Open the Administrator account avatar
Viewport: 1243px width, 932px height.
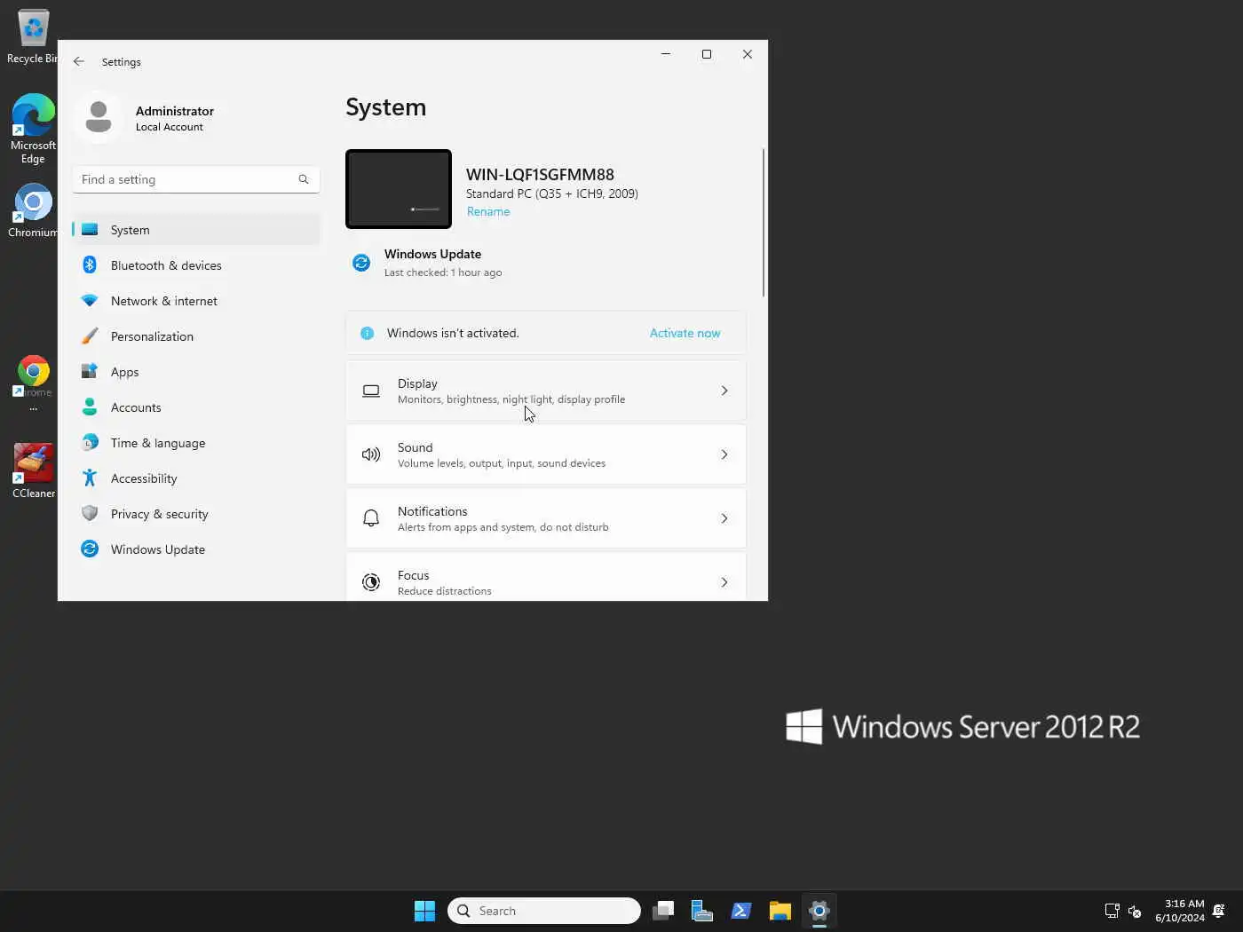pyautogui.click(x=99, y=117)
